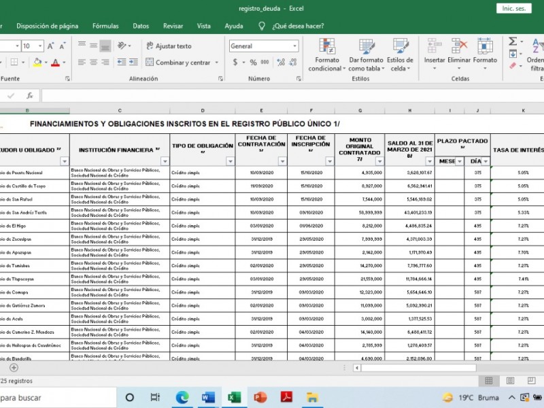Click the AutoSum sigma icon
Image resolution: width=544 pixels, height=408 pixels.
[x=513, y=41]
